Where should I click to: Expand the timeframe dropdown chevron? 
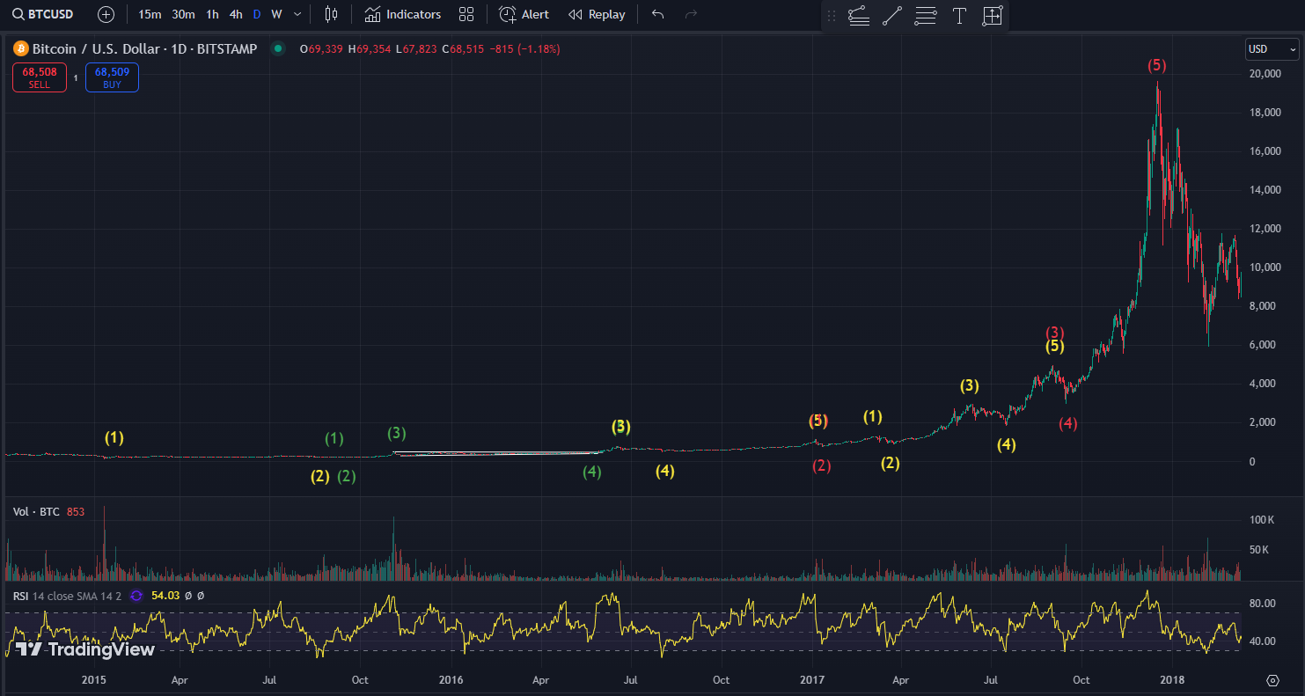(297, 14)
